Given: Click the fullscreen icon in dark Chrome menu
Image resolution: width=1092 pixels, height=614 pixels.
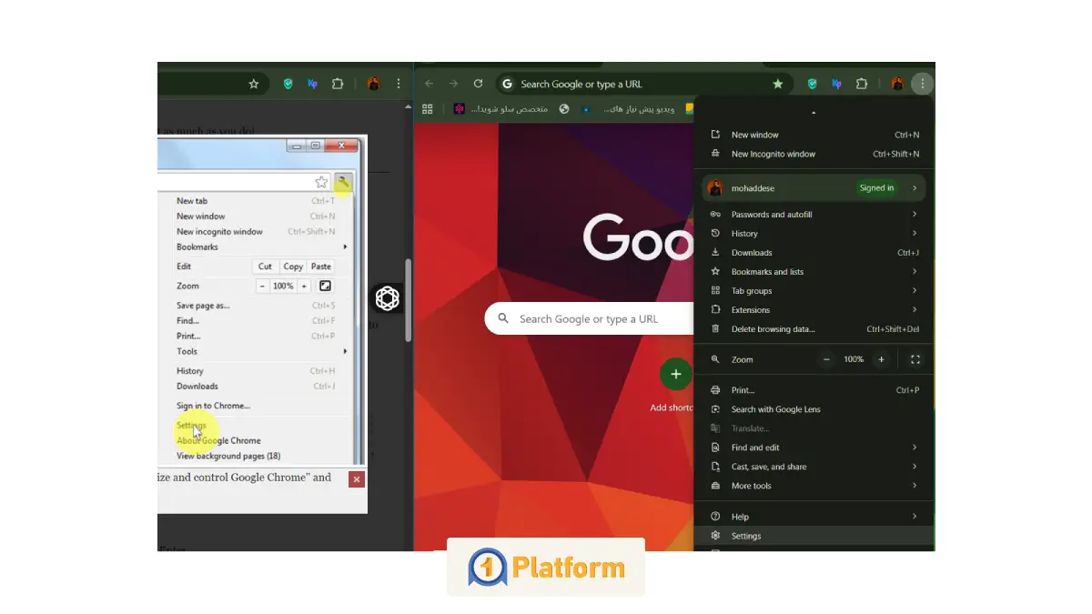Looking at the screenshot, I should coord(915,359).
